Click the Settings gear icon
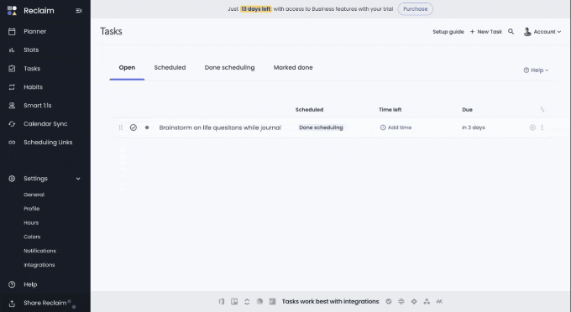571x312 pixels. coord(12,179)
